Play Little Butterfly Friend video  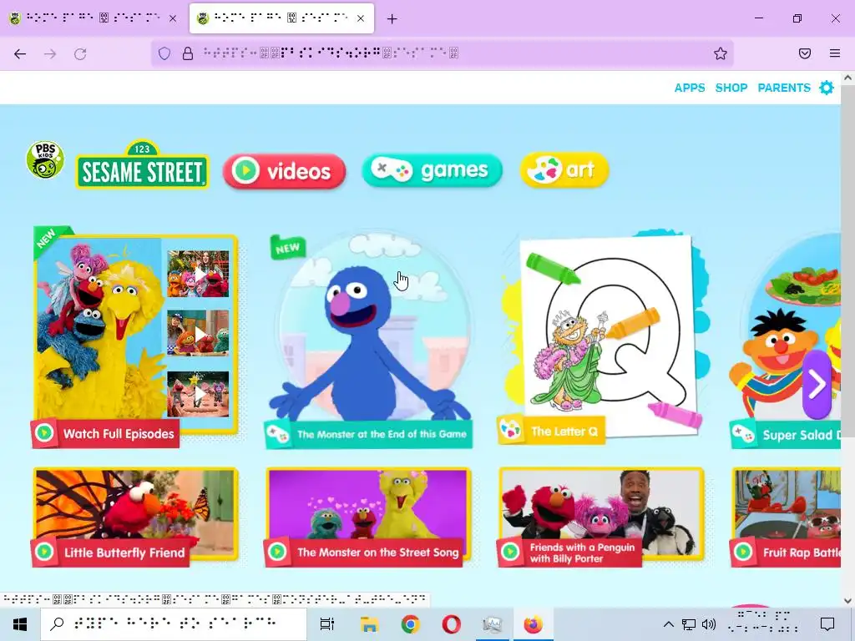click(135, 517)
